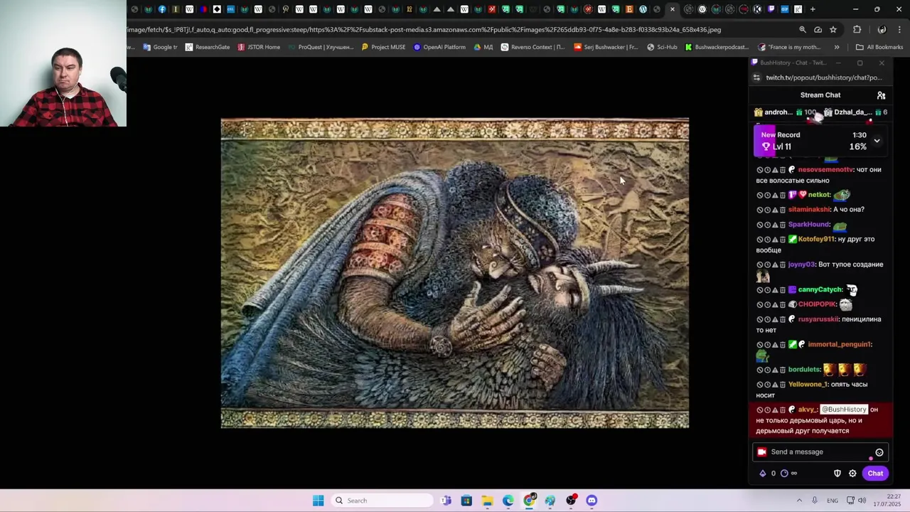This screenshot has width=910, height=512.
Task: Open the Reverso Context bookmark
Action: (x=532, y=47)
